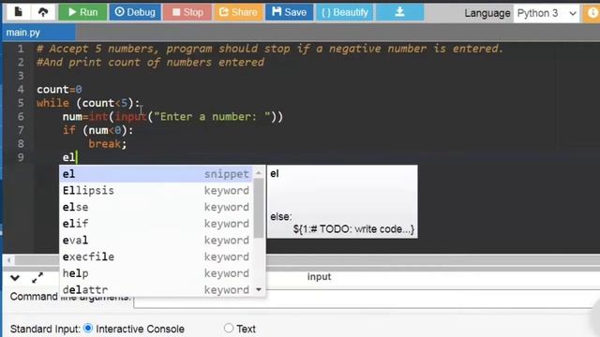Select 'execfile' from autocomplete list

(157, 256)
